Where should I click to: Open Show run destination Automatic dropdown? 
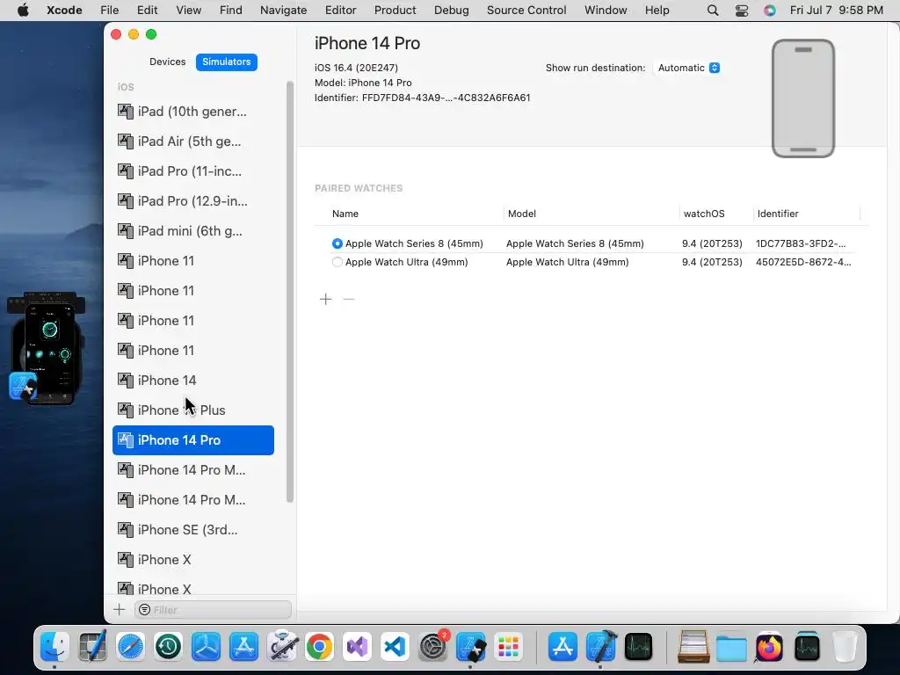688,68
